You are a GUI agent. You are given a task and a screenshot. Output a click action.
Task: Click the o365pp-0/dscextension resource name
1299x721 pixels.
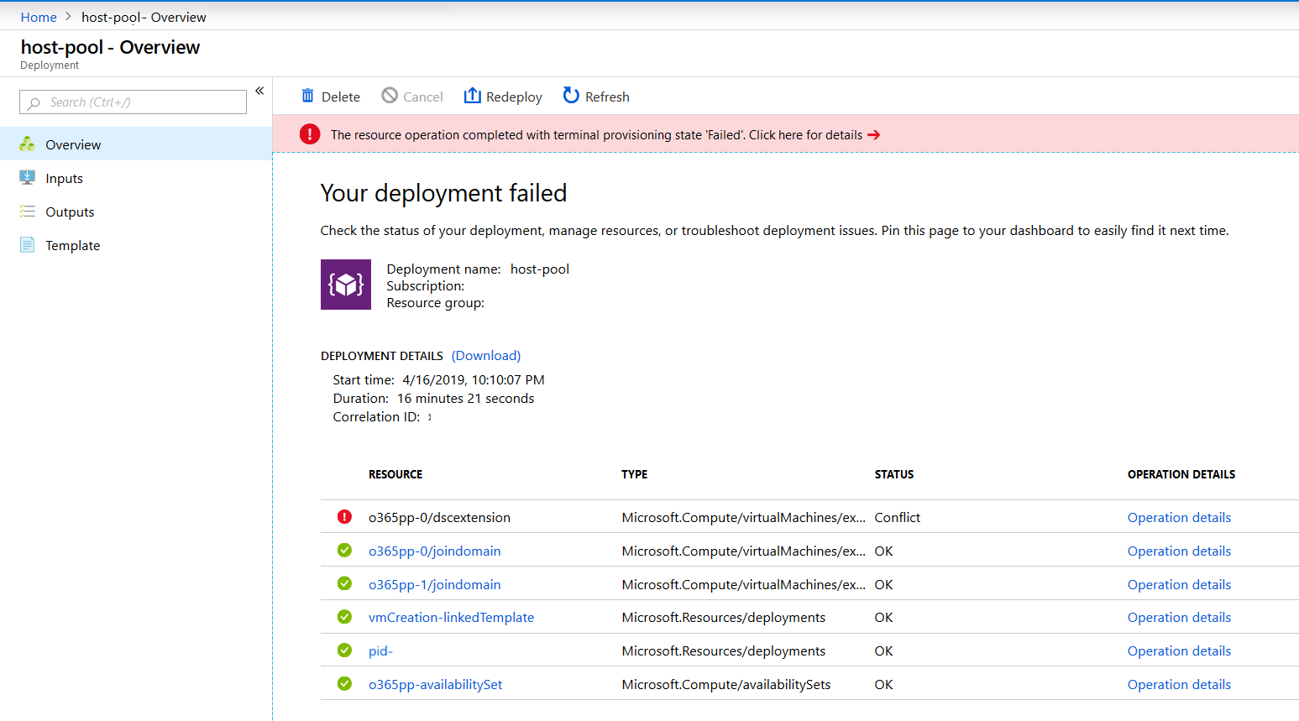tap(439, 517)
